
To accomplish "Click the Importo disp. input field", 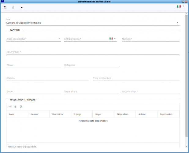I will (150, 91).
